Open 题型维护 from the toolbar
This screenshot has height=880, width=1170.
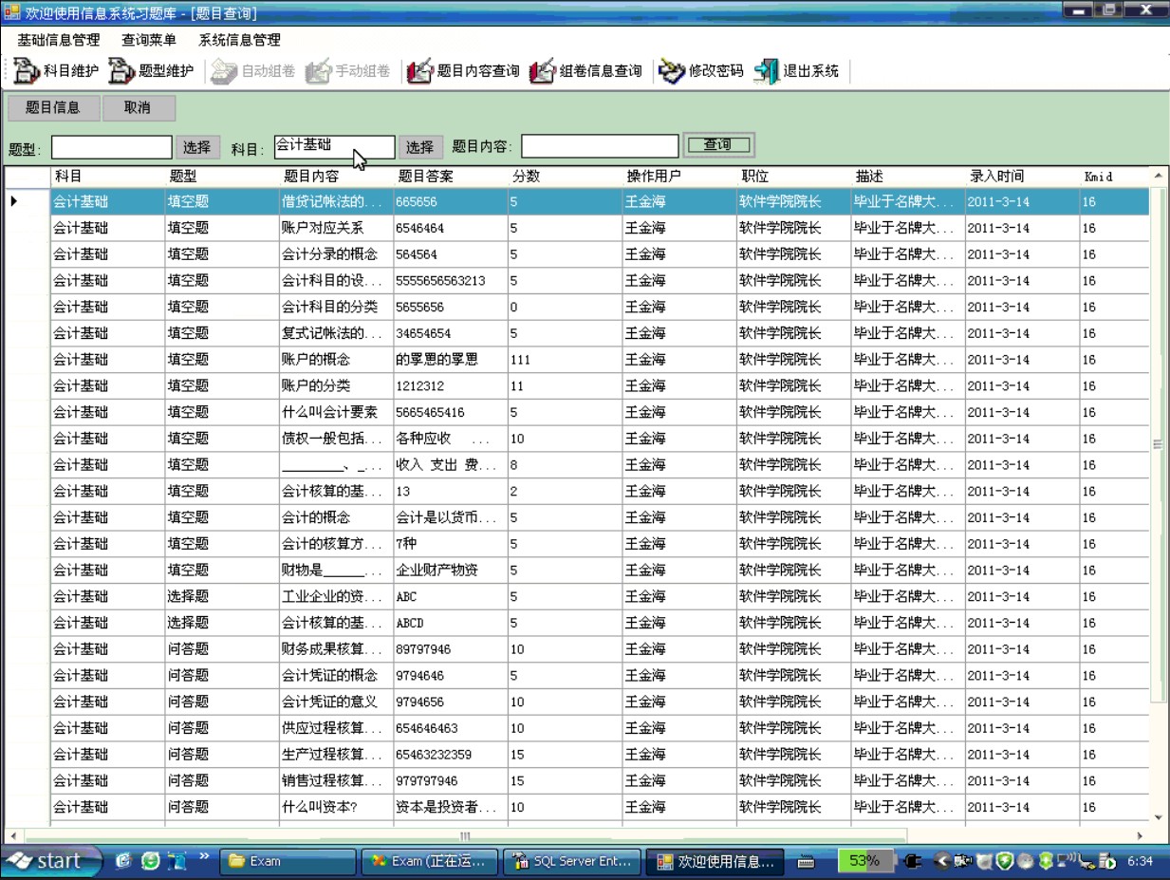[152, 71]
